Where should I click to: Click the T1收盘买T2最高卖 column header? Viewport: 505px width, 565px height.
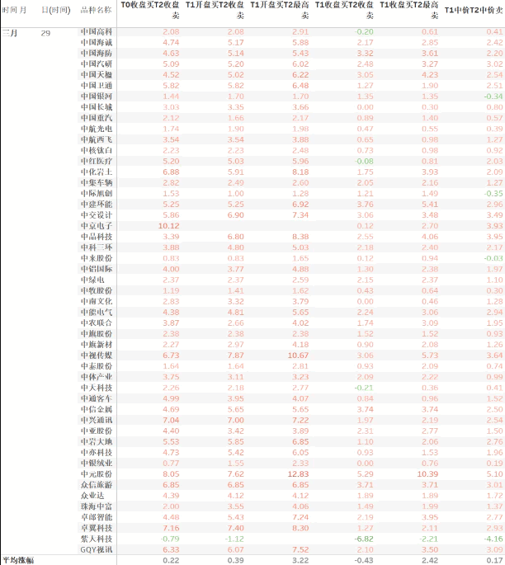tap(409, 10)
